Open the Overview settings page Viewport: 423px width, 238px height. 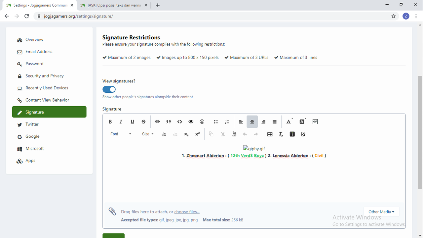(x=49, y=39)
